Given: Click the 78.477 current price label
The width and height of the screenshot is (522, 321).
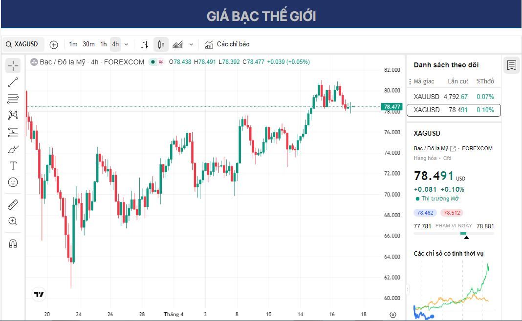Looking at the screenshot, I should [392, 107].
